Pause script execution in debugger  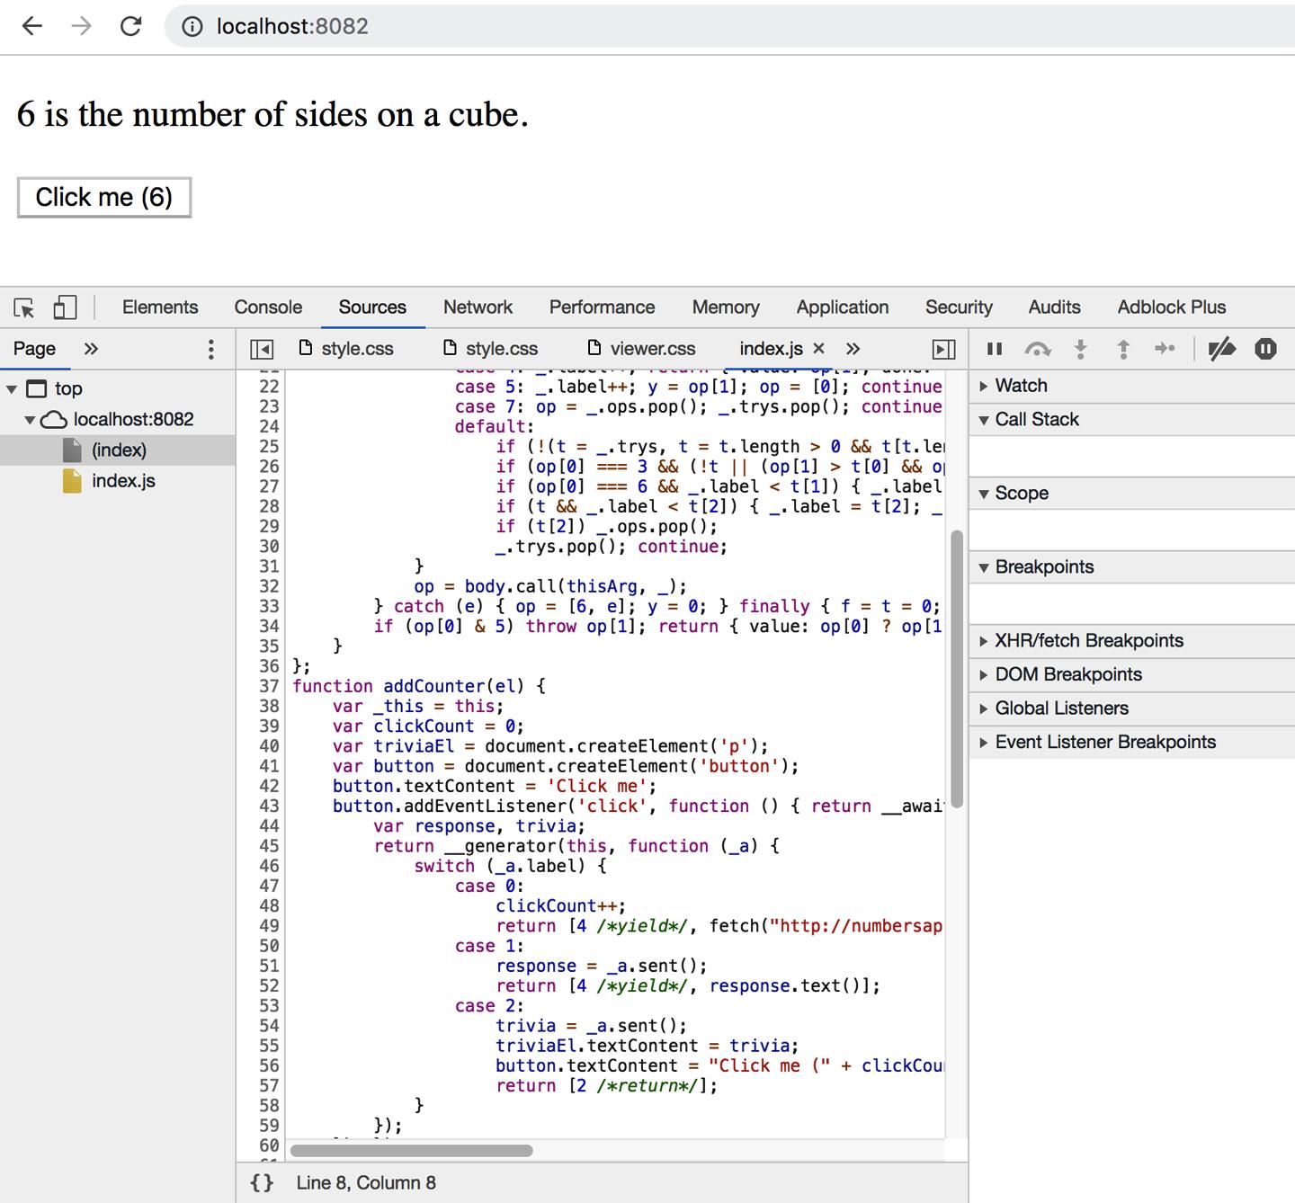point(995,349)
